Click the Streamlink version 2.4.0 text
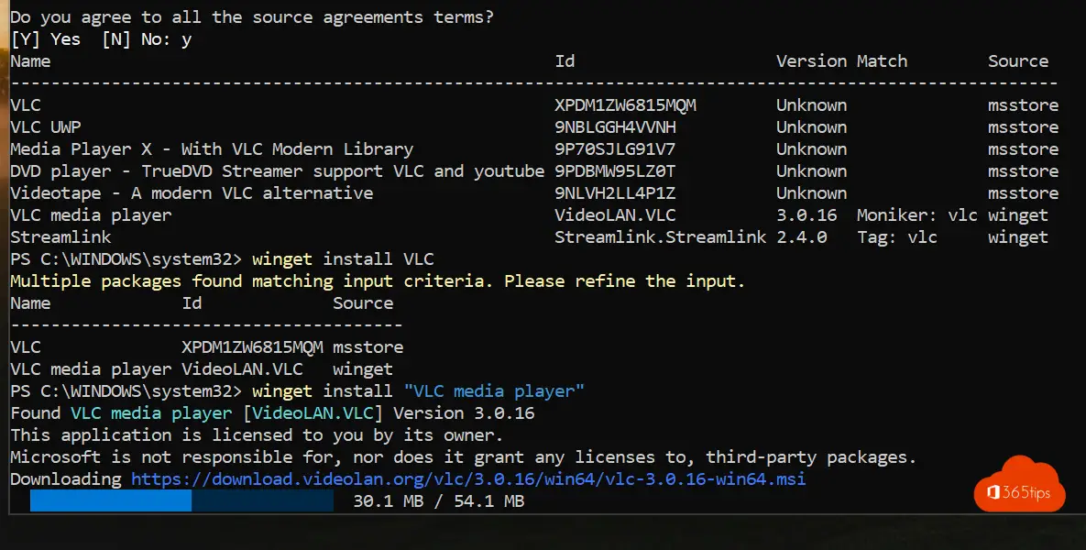 tap(801, 237)
